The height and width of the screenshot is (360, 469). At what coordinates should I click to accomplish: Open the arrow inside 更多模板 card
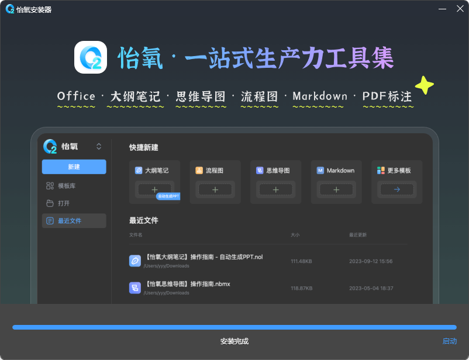pos(396,189)
